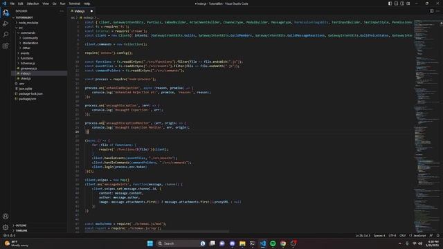
Task: Open the Run menu
Action: [x=63, y=3]
